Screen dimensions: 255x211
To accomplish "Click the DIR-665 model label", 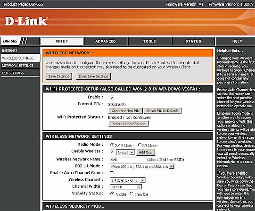I will pyautogui.click(x=10, y=41).
